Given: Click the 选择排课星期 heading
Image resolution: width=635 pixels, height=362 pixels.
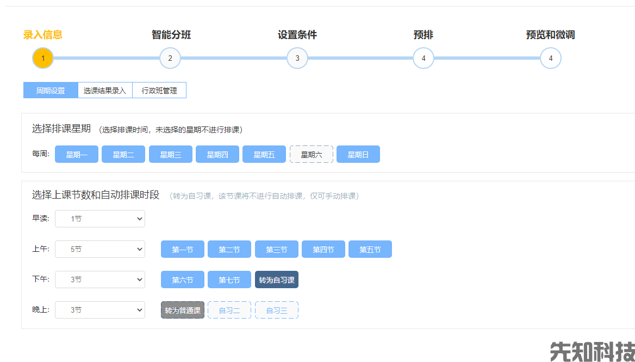Looking at the screenshot, I should pyautogui.click(x=61, y=129).
